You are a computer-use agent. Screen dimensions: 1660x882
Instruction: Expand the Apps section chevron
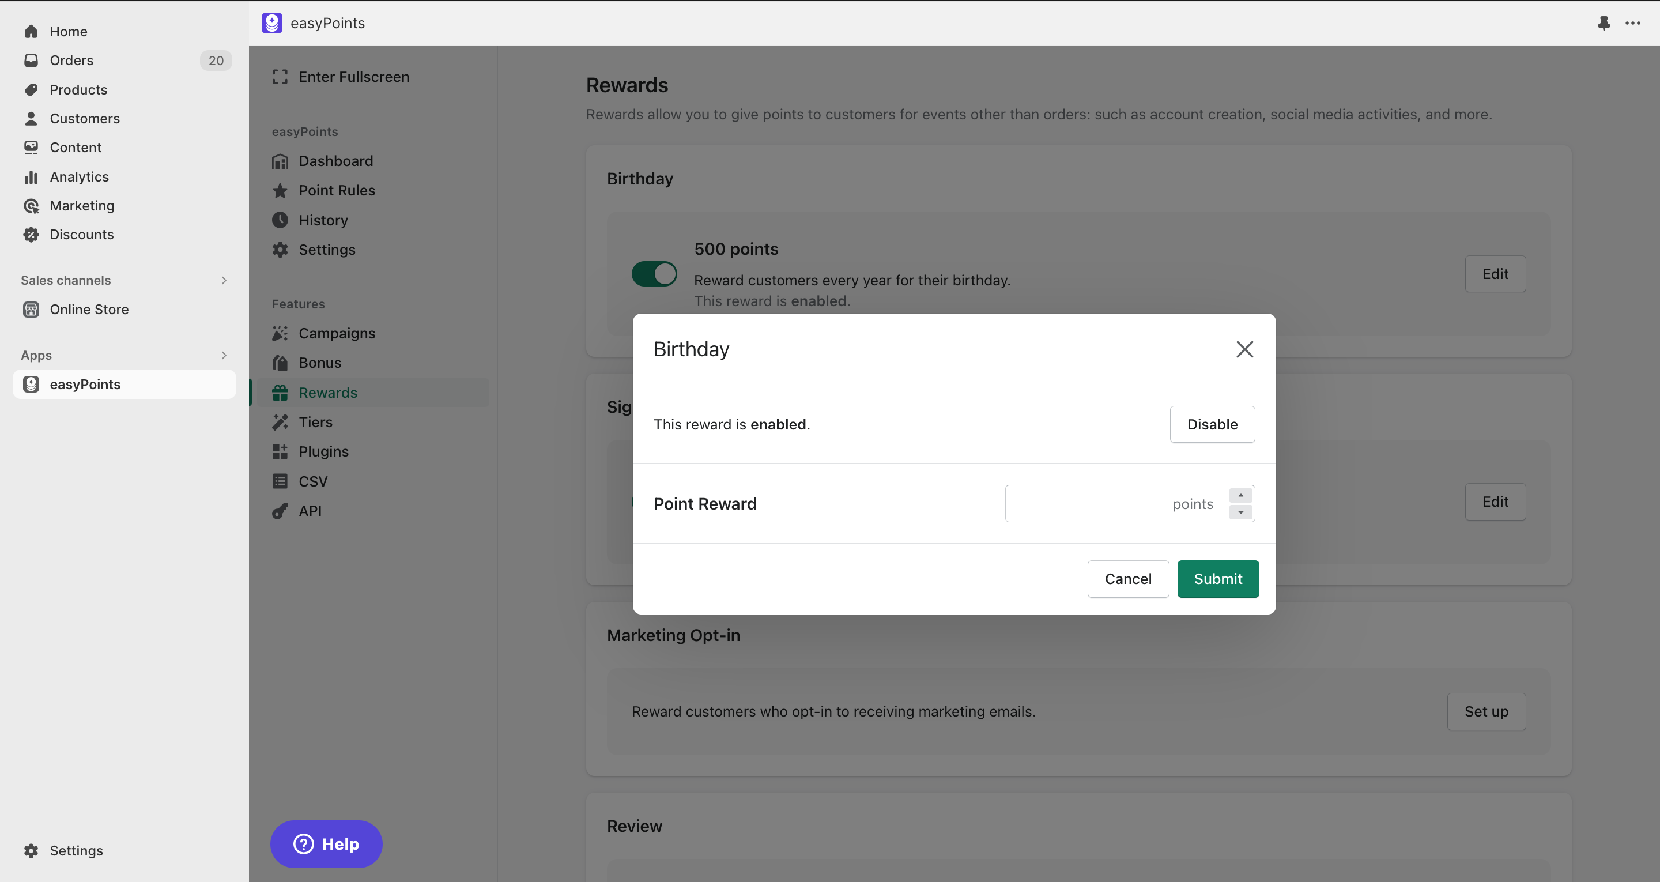pyautogui.click(x=224, y=355)
